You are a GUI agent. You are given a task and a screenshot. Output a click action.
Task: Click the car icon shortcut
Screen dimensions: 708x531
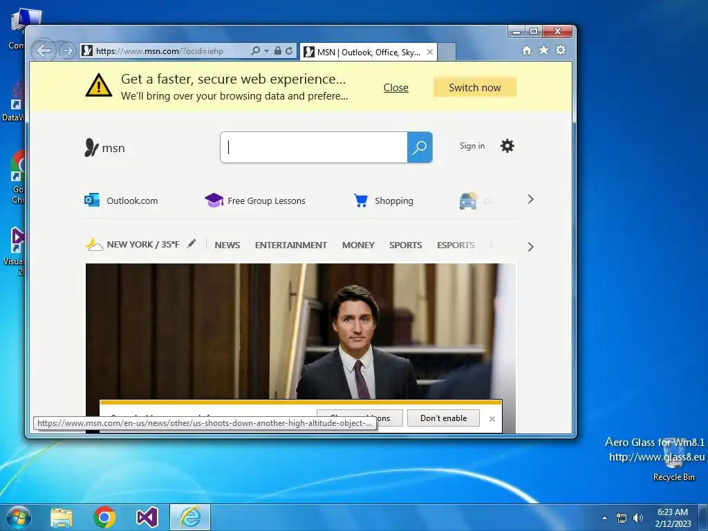pyautogui.click(x=468, y=201)
